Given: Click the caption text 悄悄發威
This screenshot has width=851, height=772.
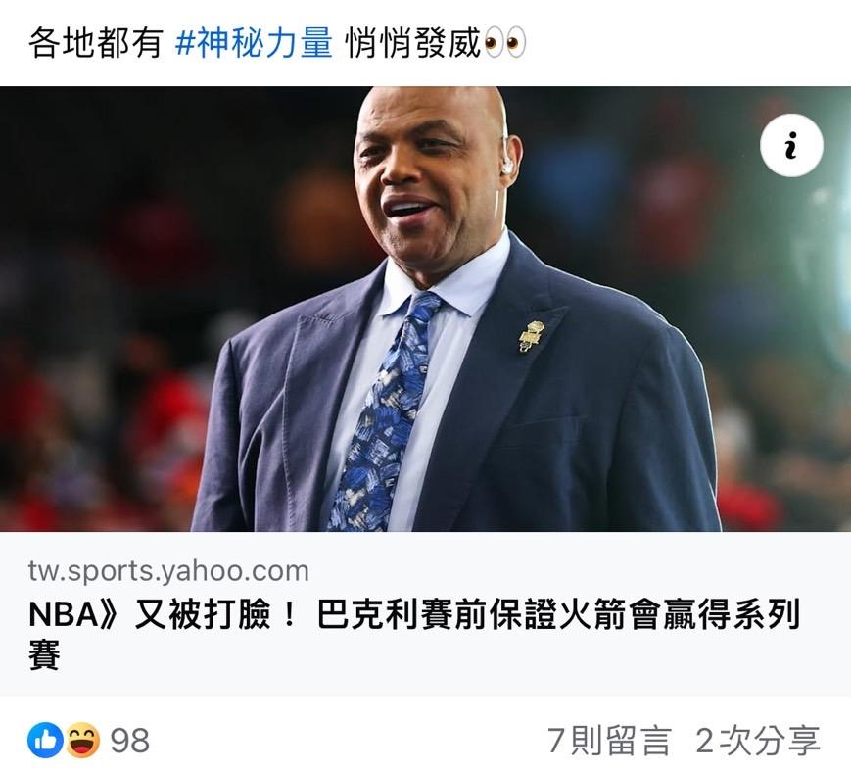Looking at the screenshot, I should tap(413, 43).
